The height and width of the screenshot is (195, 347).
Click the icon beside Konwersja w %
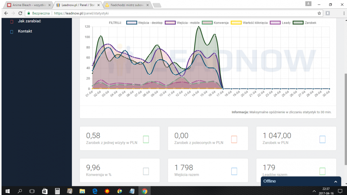tap(146, 171)
